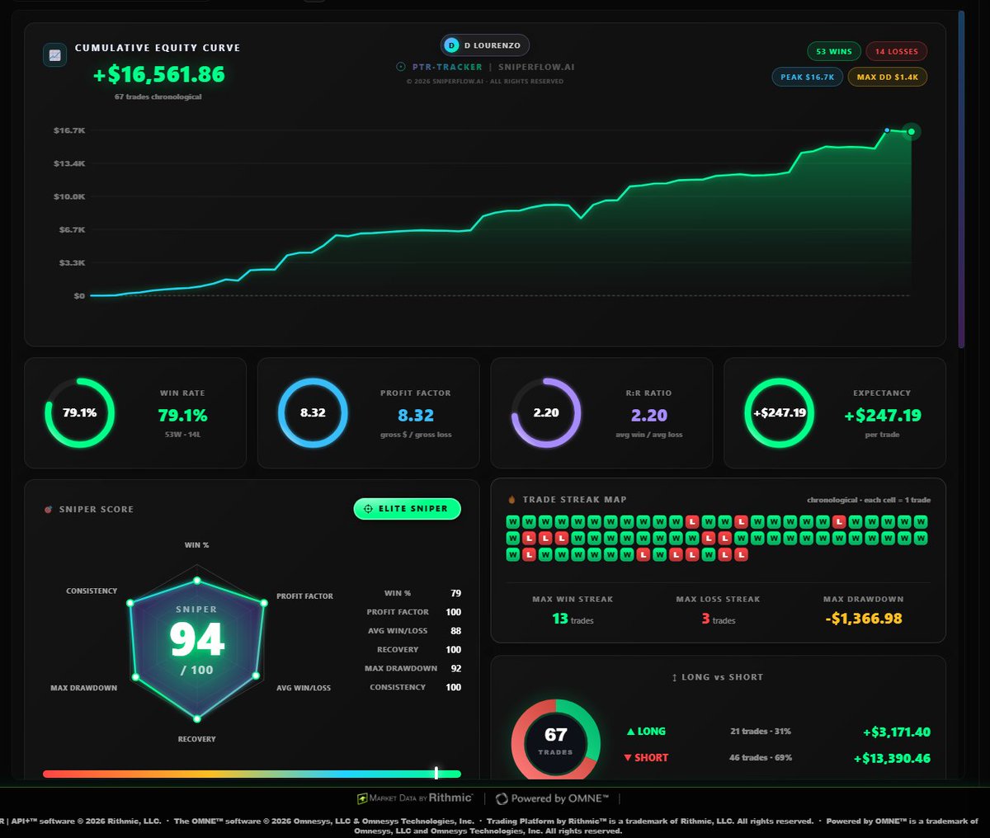The image size is (990, 838).
Task: Click the LONG +$3,171.40 profit value
Action: tap(897, 732)
